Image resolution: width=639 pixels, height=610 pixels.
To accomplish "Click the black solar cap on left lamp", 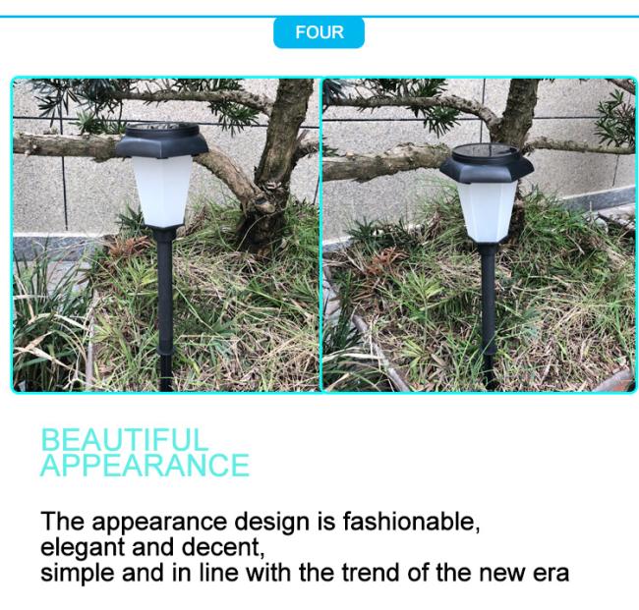I will click(162, 141).
